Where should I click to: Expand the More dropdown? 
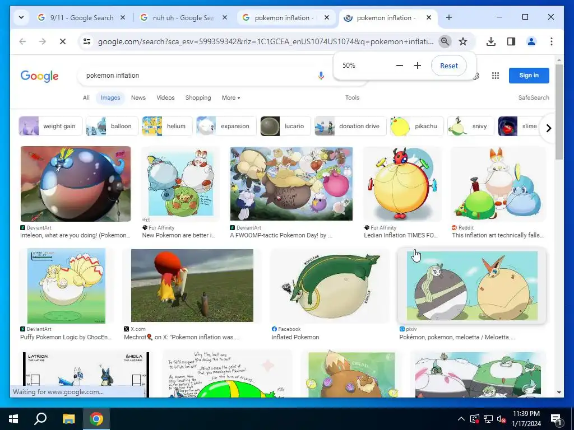[x=231, y=97]
